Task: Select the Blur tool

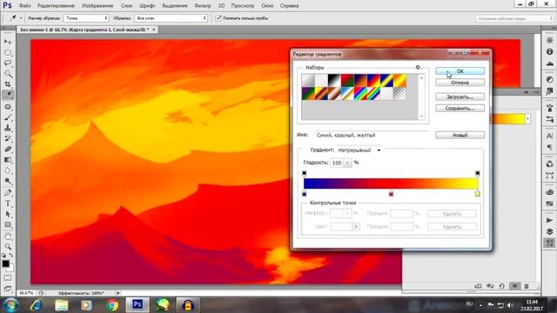Action: 8,170
